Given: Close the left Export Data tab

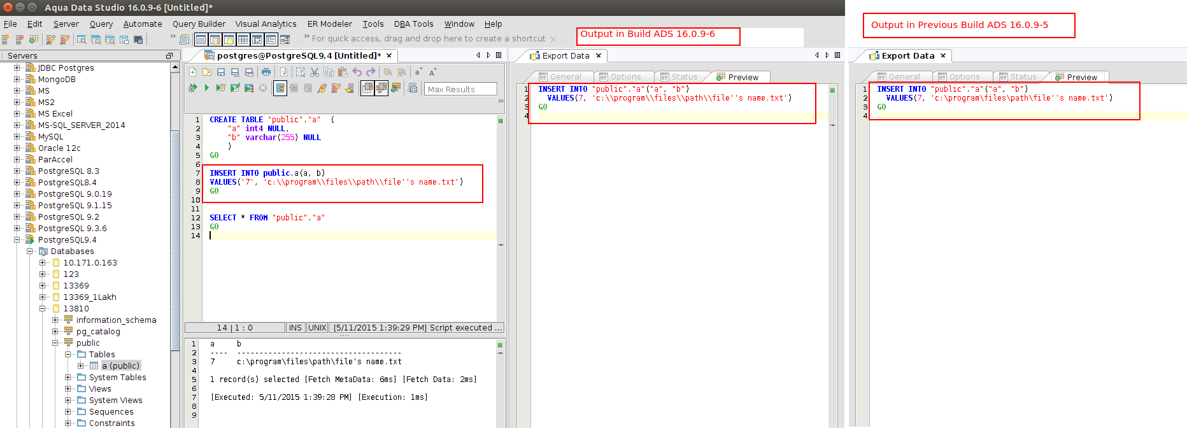Looking at the screenshot, I should (x=599, y=55).
